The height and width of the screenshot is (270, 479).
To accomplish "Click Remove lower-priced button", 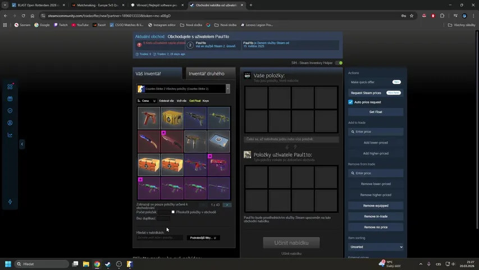I will [x=376, y=184].
